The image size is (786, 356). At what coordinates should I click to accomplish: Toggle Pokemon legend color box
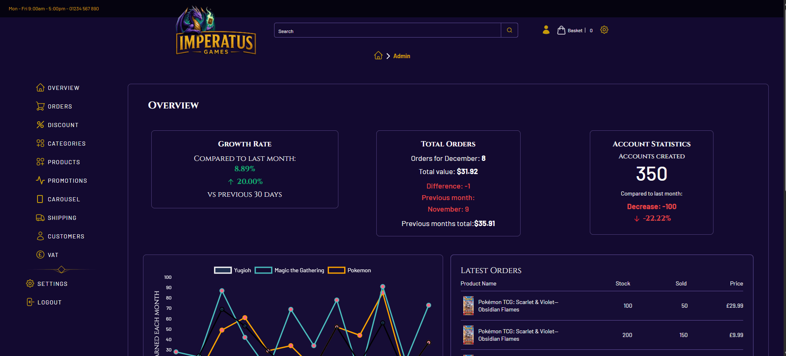click(336, 270)
